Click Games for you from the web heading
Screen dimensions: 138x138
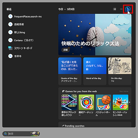[81, 91]
